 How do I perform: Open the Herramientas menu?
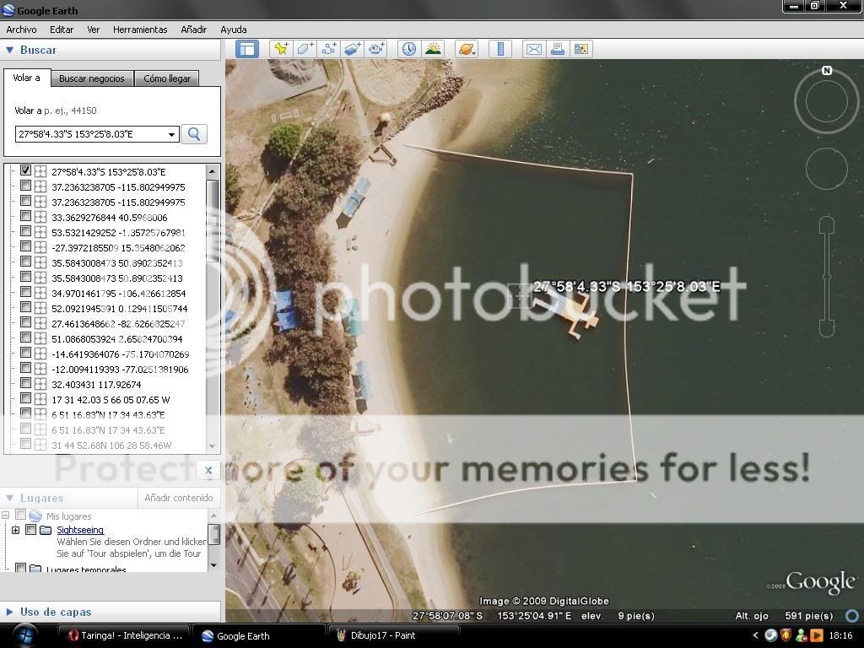coord(140,30)
